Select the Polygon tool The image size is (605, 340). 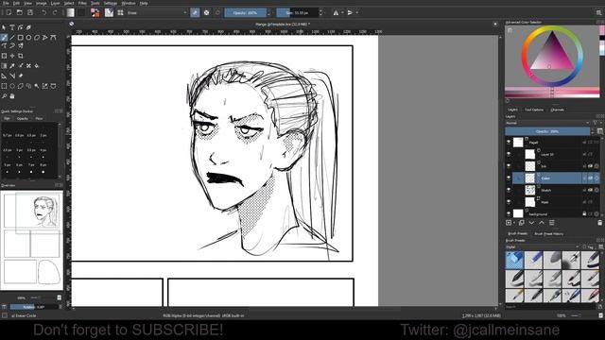point(37,38)
